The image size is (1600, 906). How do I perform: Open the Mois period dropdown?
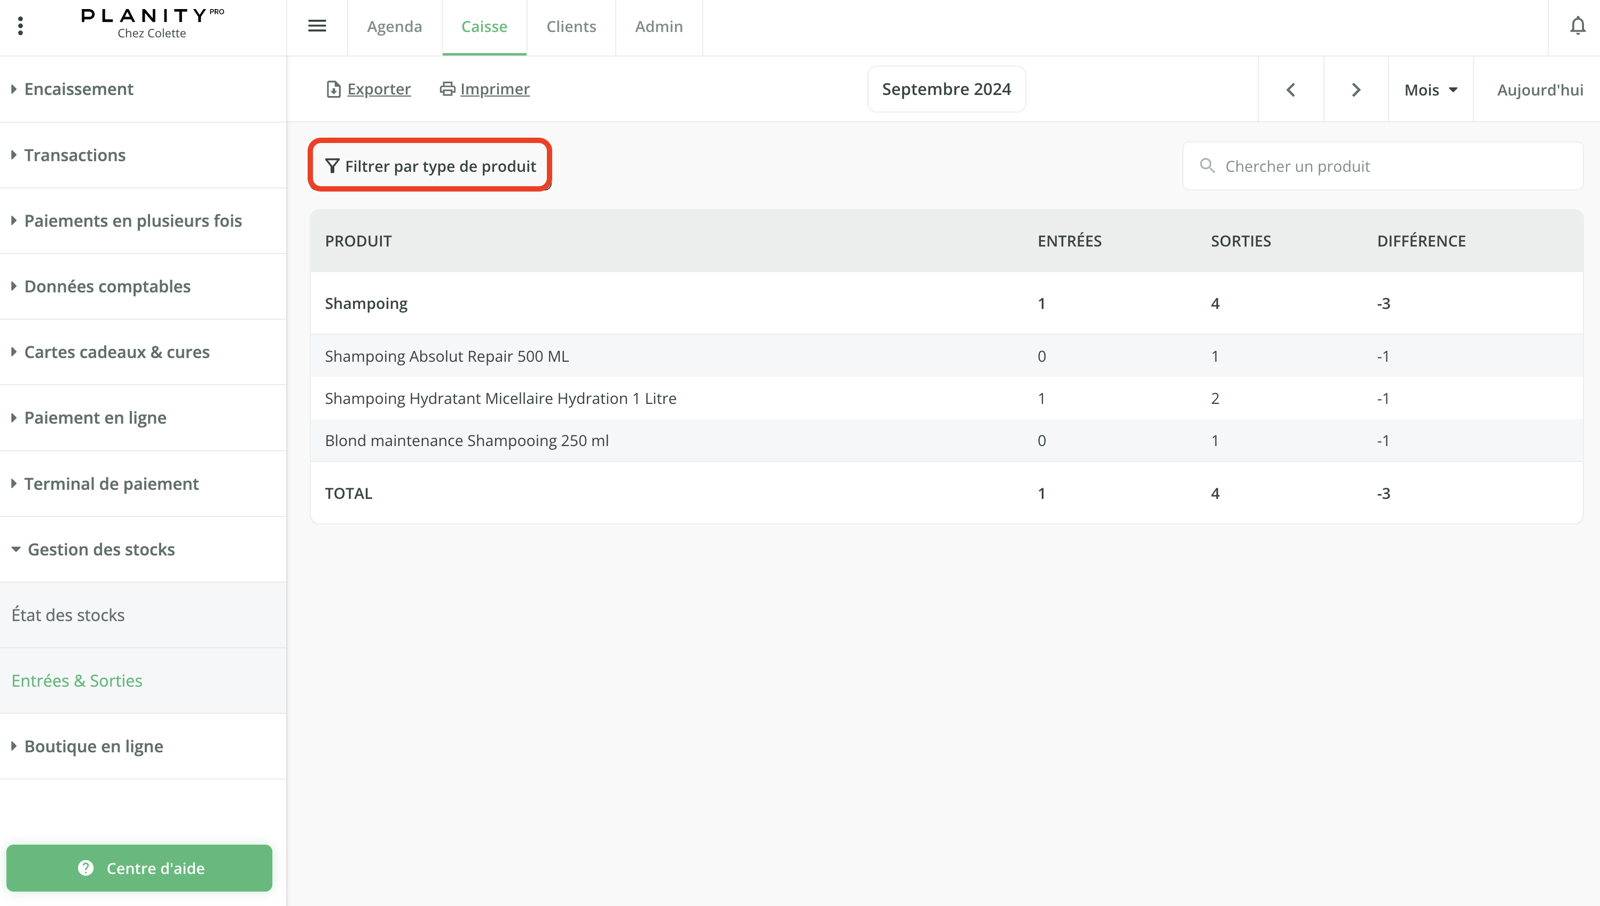coord(1431,90)
